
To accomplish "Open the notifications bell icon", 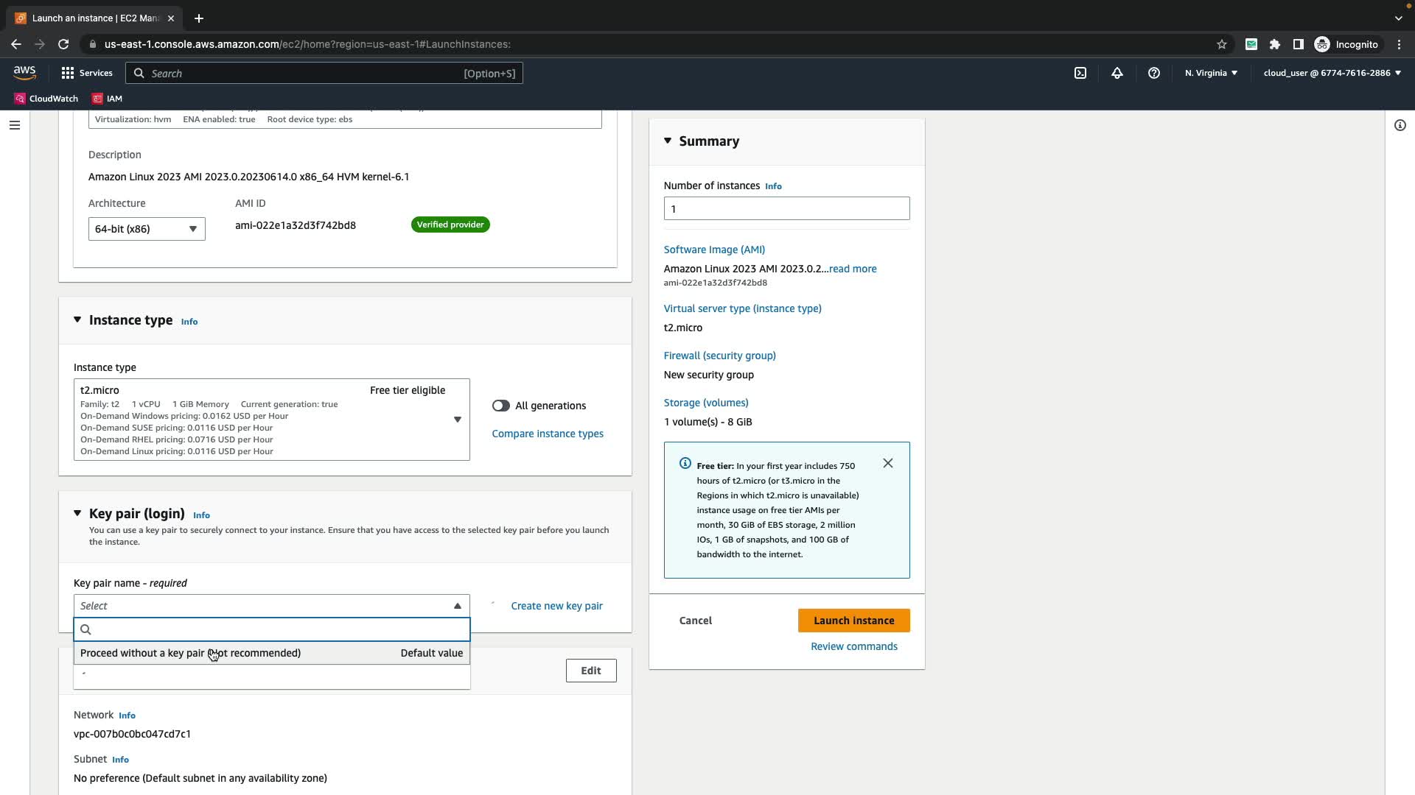I will (x=1117, y=73).
